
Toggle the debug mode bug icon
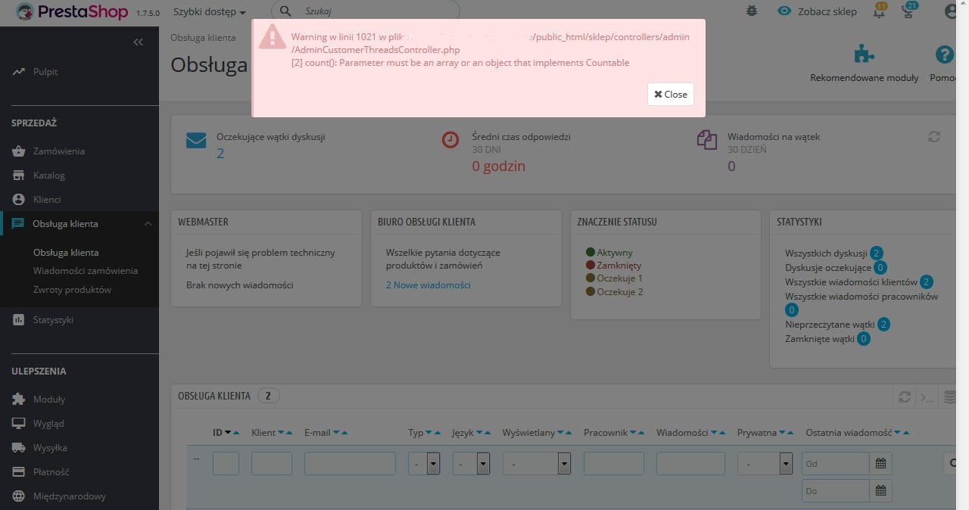(751, 11)
